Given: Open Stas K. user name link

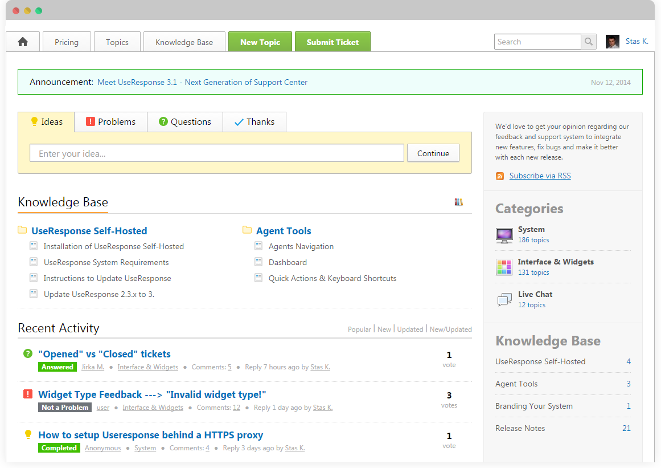Looking at the screenshot, I should point(637,42).
